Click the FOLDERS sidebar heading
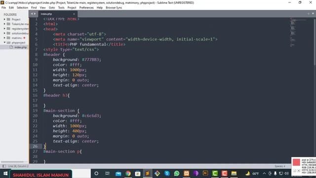 point(10,14)
